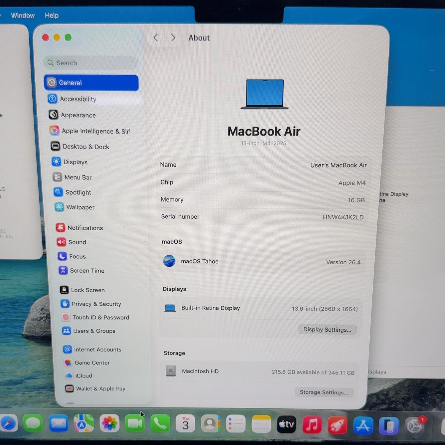Go to Desktop & Dock settings
This screenshot has width=445, height=445.
click(x=80, y=147)
